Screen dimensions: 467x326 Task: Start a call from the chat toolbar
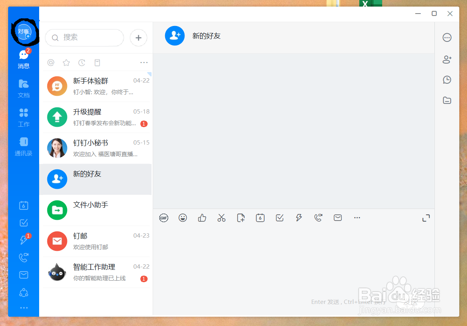318,218
